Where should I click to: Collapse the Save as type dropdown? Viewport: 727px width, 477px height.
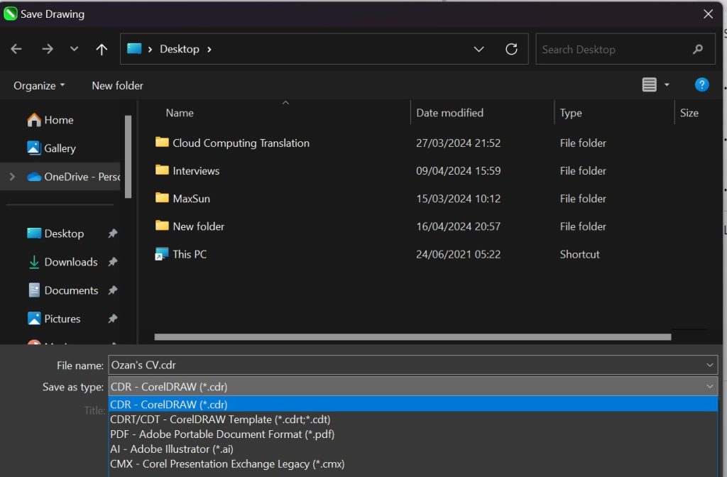tap(710, 387)
